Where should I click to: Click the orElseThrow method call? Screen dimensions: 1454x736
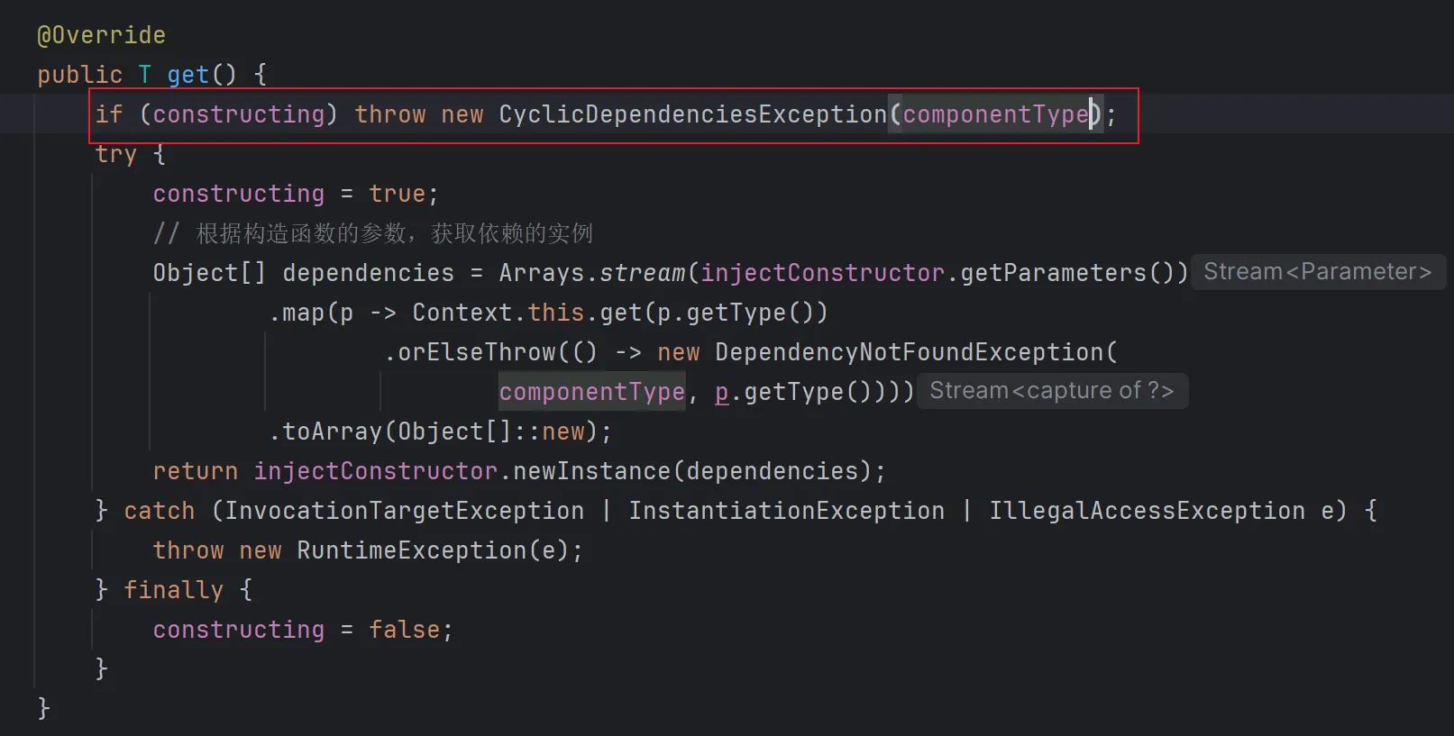point(477,352)
